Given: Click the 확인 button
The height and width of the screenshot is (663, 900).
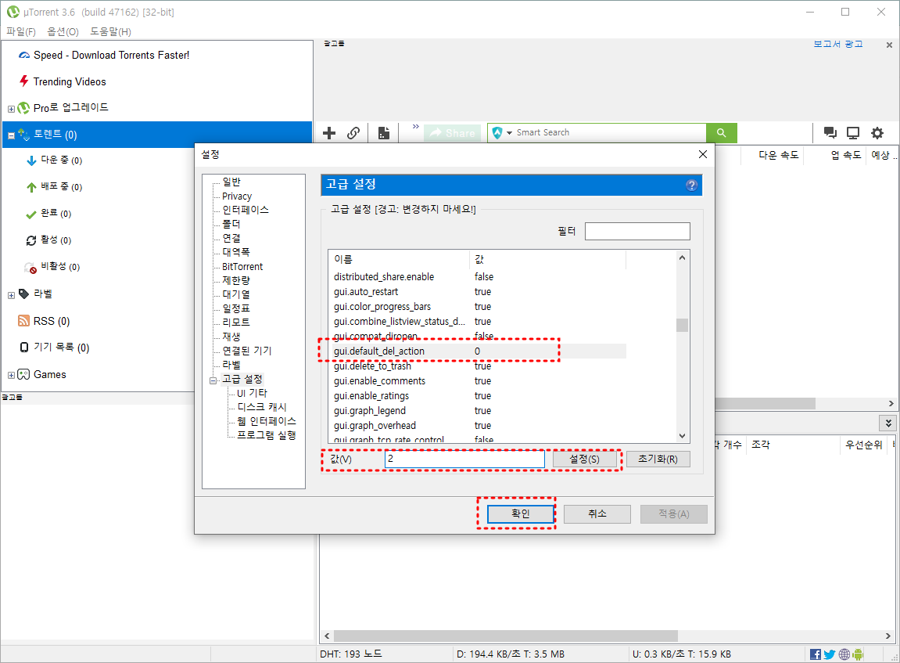Looking at the screenshot, I should tap(521, 513).
